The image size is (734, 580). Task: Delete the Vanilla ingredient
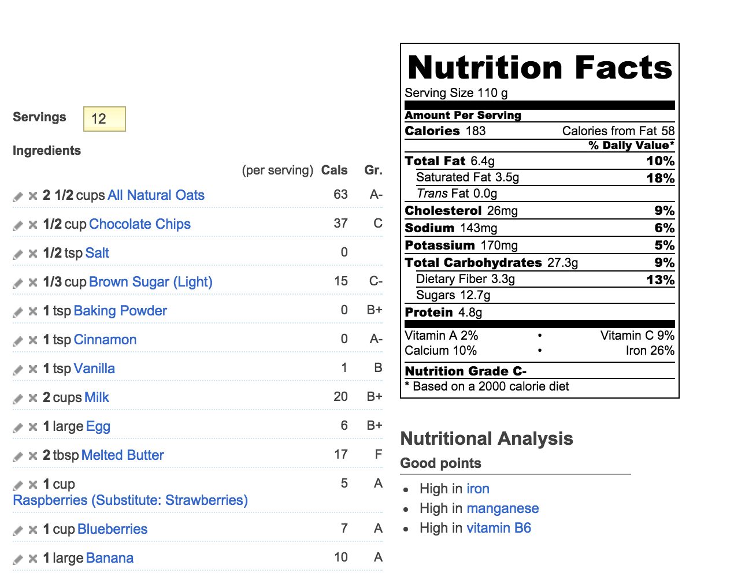tap(33, 369)
